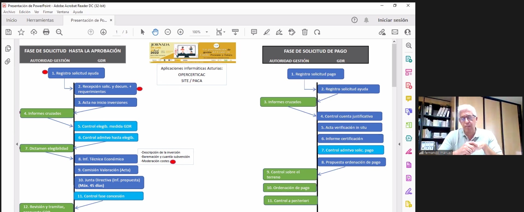
Task: Print the document using the printer icon
Action: click(x=46, y=32)
